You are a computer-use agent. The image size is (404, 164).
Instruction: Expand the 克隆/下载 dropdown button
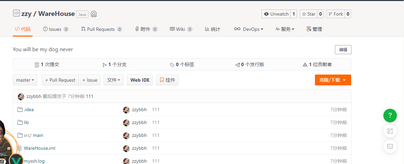coord(333,80)
